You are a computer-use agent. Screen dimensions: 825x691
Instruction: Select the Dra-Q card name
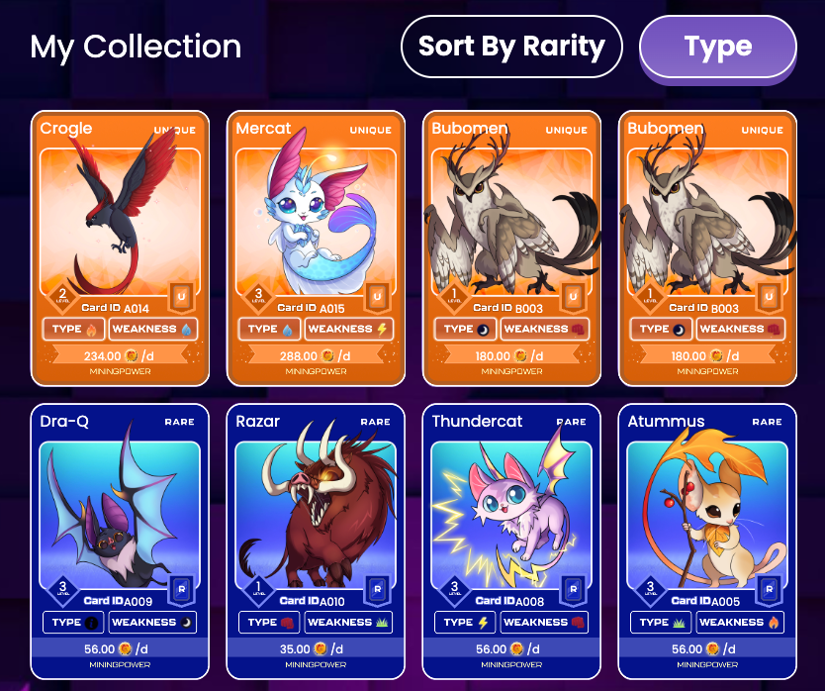(x=64, y=422)
